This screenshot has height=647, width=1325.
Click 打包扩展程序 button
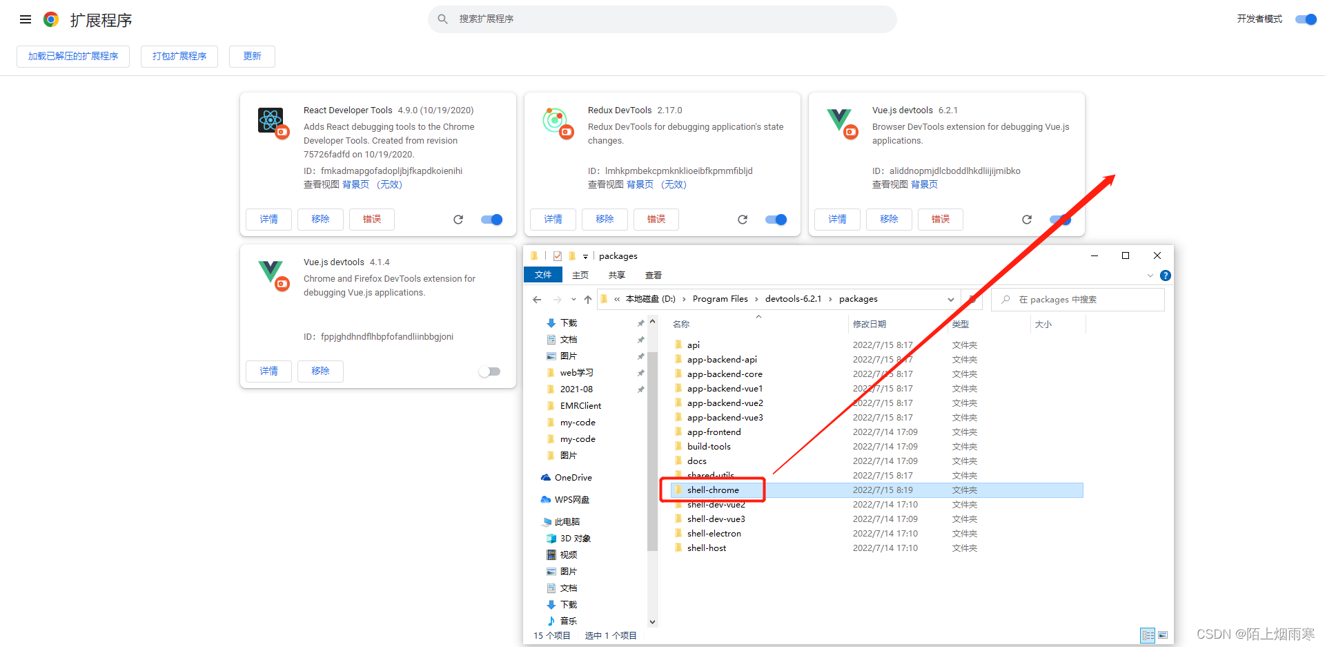(179, 57)
